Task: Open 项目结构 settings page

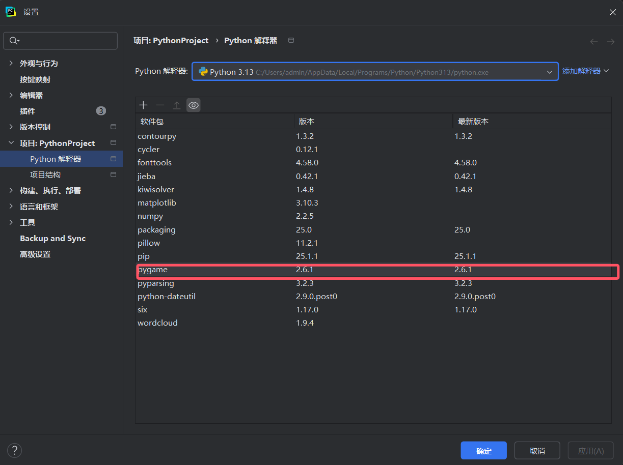Action: pos(45,175)
